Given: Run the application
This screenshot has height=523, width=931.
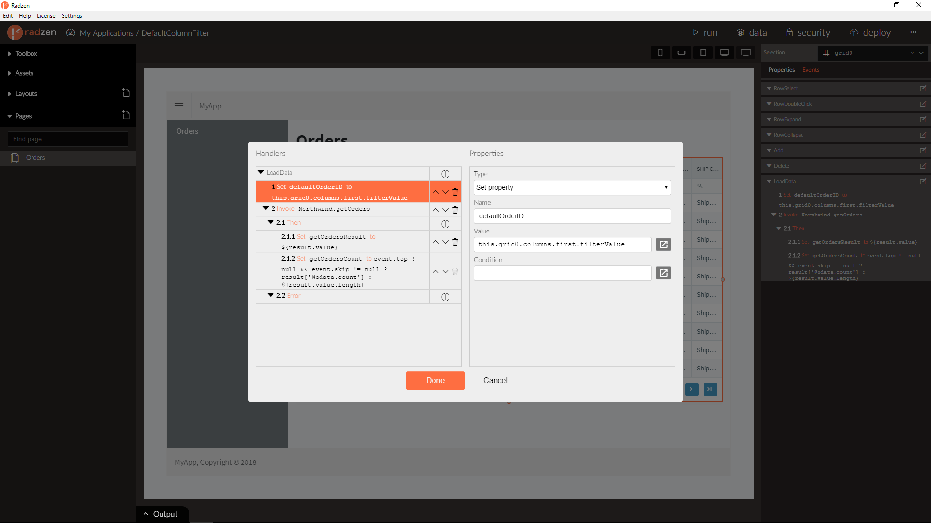Looking at the screenshot, I should (705, 32).
